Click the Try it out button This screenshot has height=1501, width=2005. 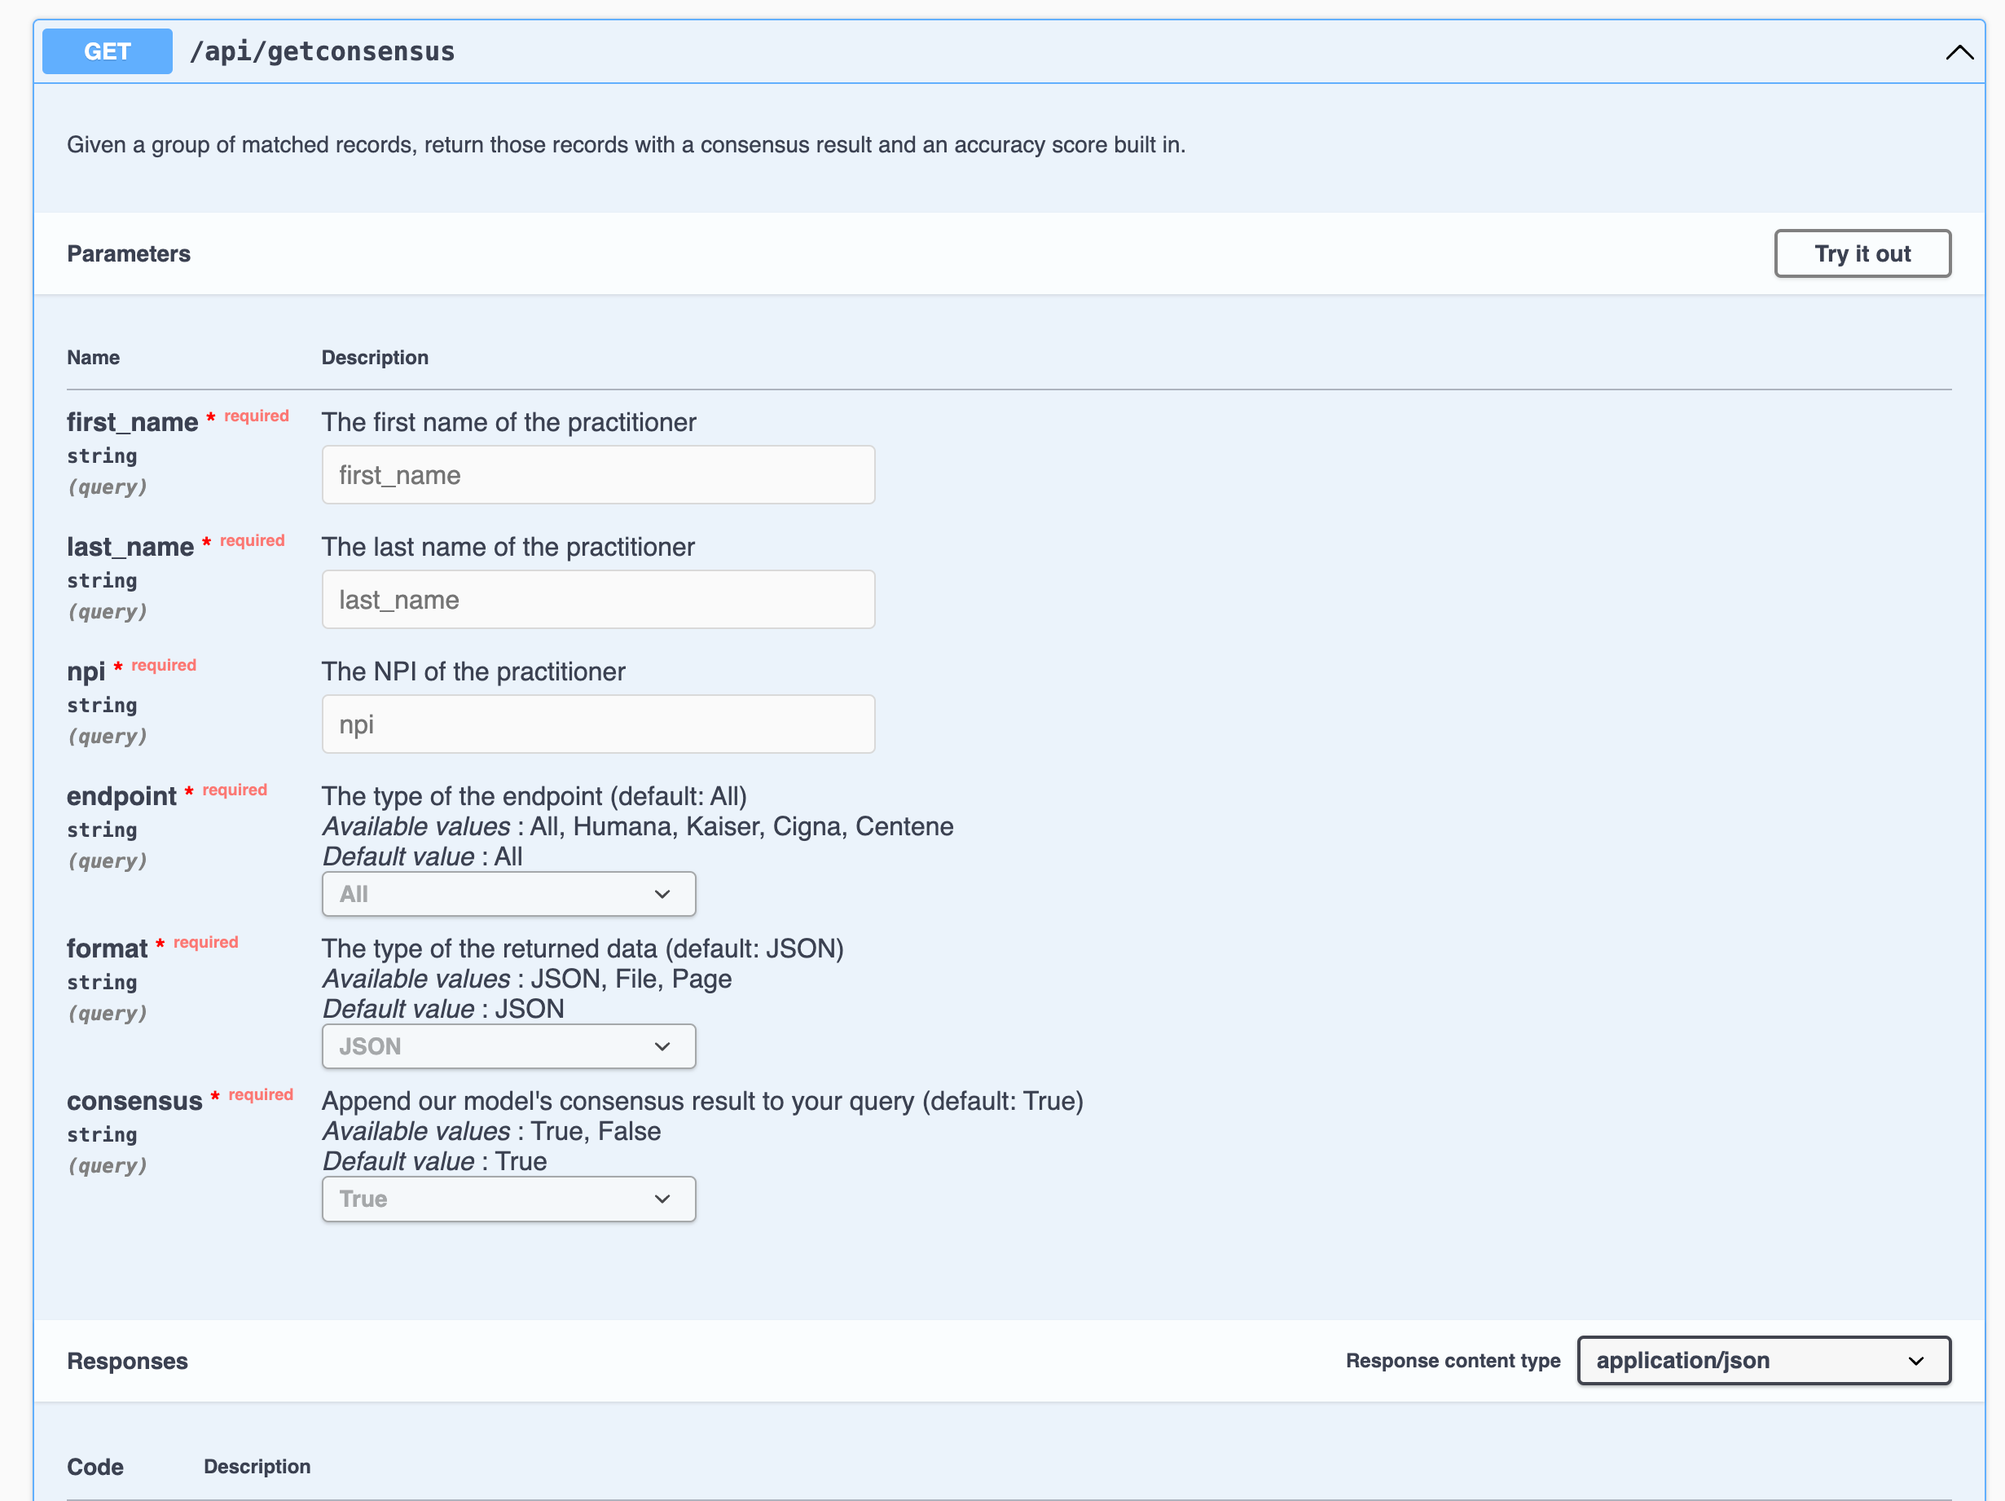pos(1866,253)
